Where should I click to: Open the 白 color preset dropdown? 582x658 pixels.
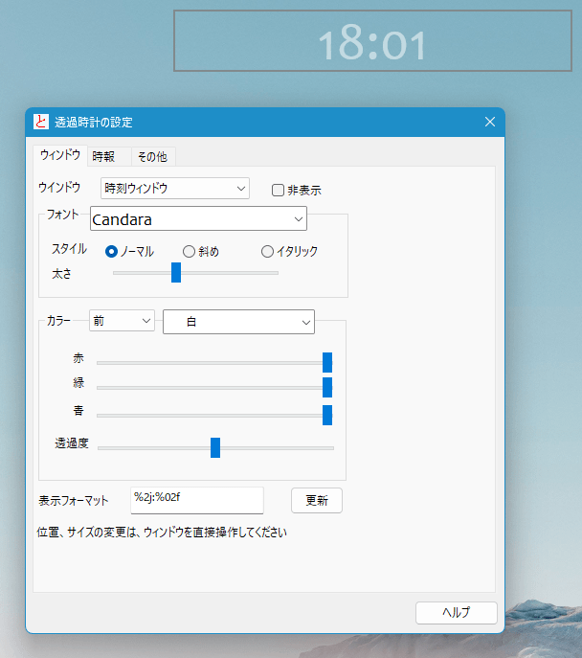pyautogui.click(x=238, y=323)
